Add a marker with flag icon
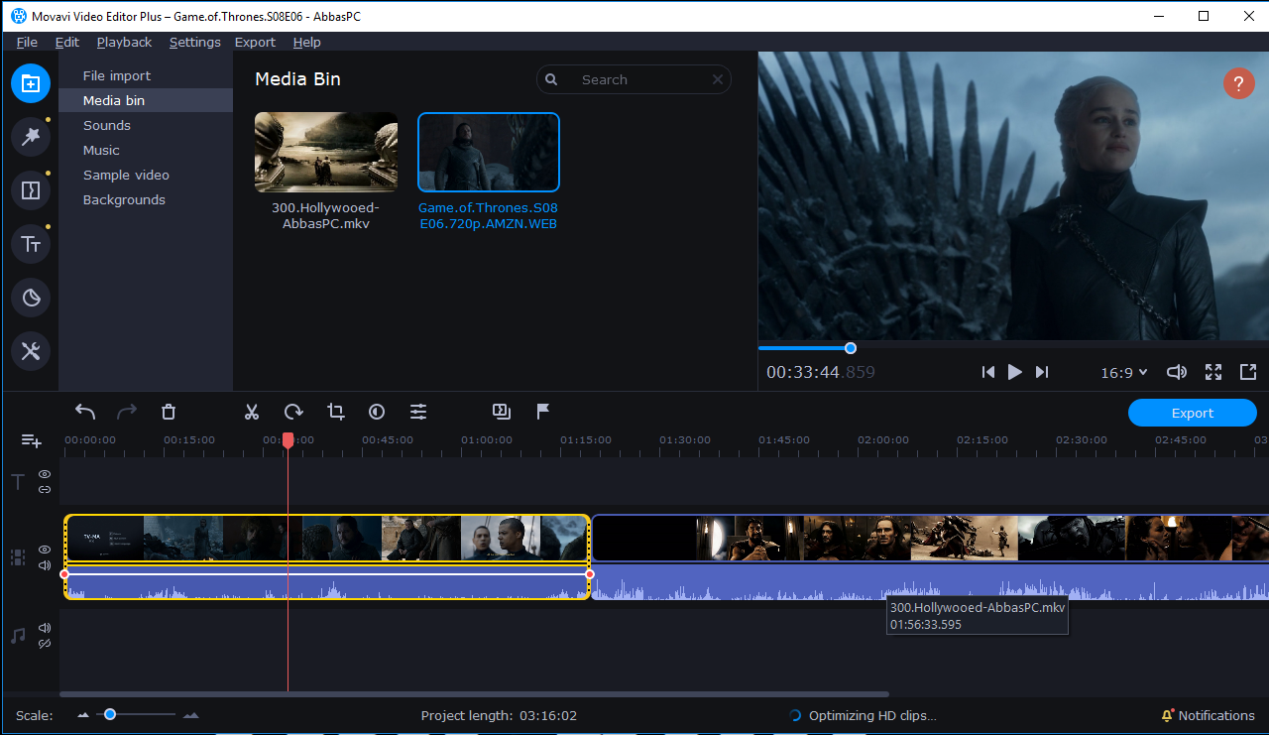Screen dimensions: 1269x735 (543, 412)
